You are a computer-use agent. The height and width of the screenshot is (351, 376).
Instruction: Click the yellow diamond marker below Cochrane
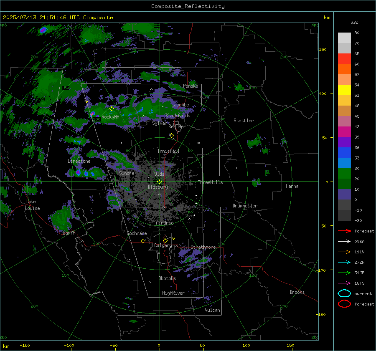pos(143,241)
